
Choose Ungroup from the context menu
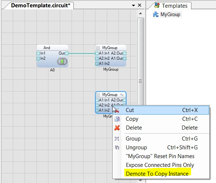(x=161, y=147)
